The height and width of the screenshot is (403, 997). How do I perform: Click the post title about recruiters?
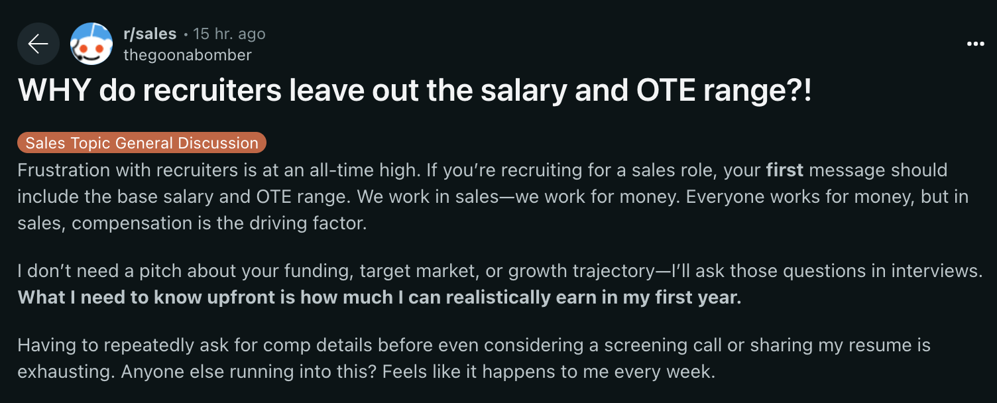[415, 91]
